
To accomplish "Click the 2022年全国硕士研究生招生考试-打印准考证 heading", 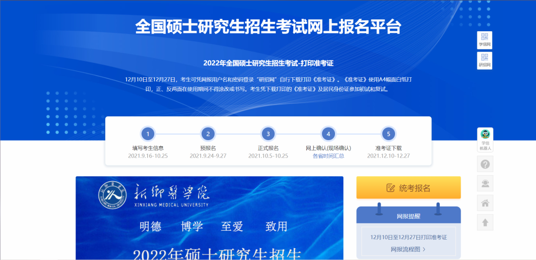I will pyautogui.click(x=268, y=63).
